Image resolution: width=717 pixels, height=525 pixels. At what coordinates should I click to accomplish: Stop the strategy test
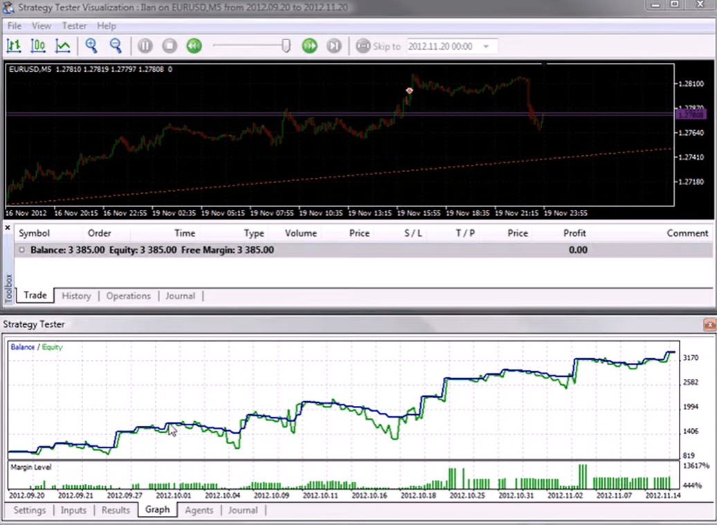[x=170, y=46]
